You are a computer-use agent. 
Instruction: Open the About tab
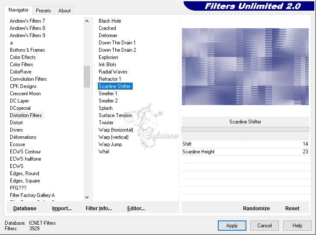[64, 11]
